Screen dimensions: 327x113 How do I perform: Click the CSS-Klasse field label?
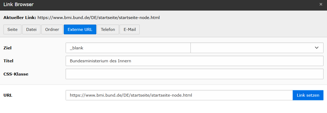click(16, 74)
